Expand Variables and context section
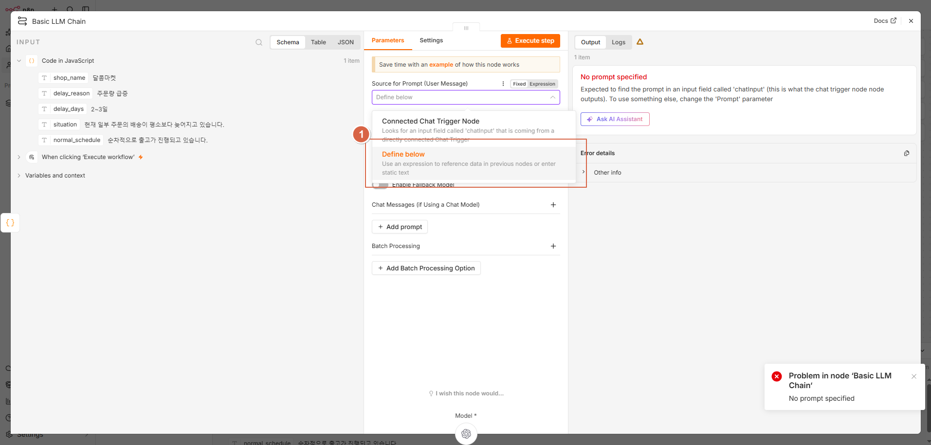 19,176
